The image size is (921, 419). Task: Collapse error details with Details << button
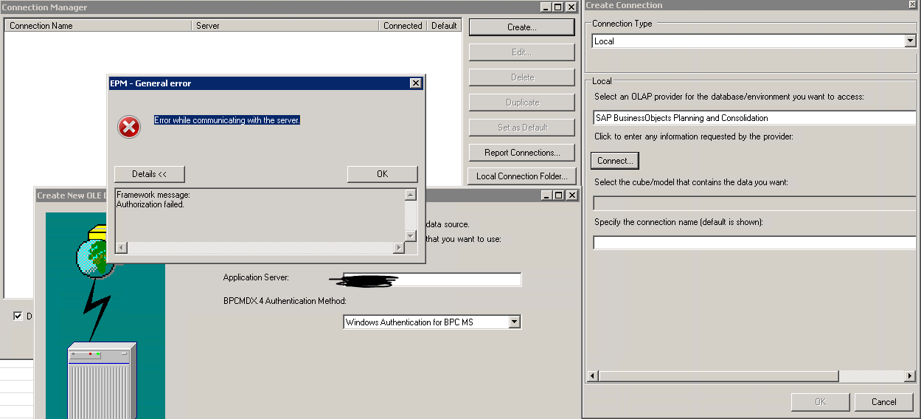pyautogui.click(x=150, y=174)
